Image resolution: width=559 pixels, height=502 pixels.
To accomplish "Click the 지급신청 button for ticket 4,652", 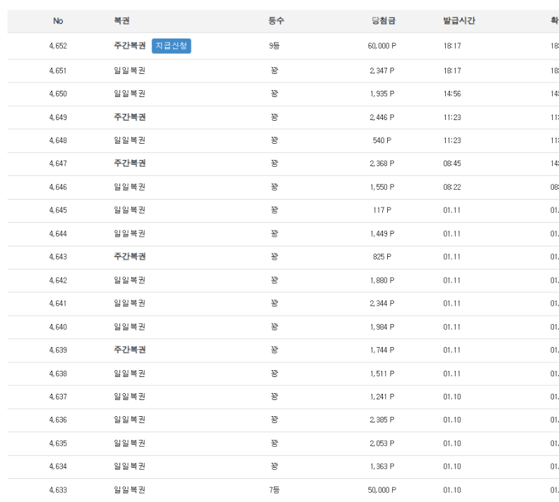I will (x=171, y=46).
